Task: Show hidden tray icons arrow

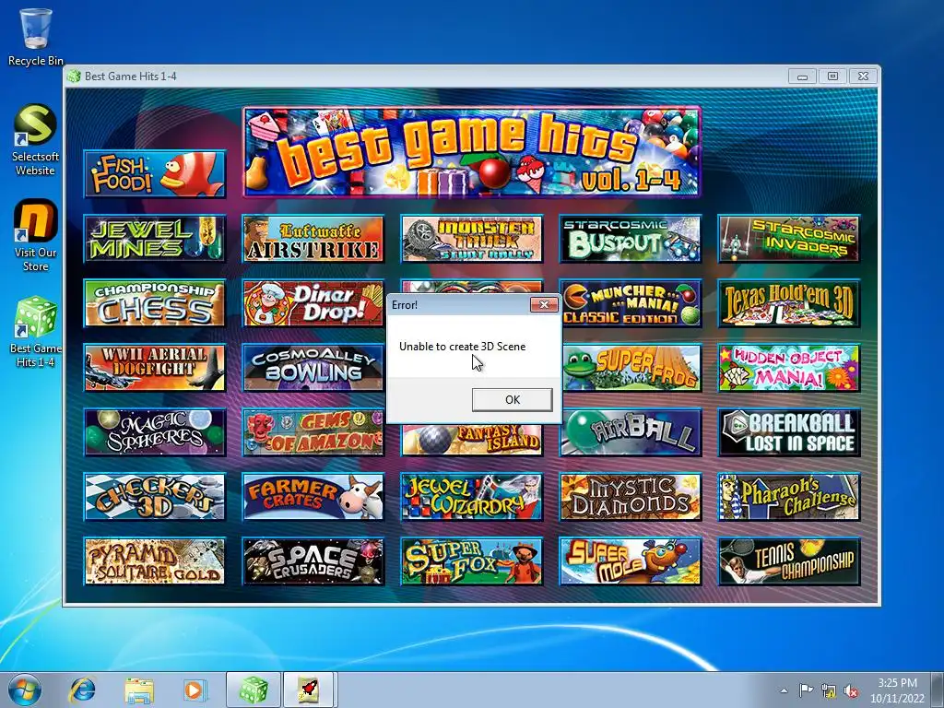Action: [784, 690]
